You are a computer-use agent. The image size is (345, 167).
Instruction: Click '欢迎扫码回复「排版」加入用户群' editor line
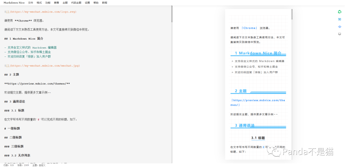(28, 57)
